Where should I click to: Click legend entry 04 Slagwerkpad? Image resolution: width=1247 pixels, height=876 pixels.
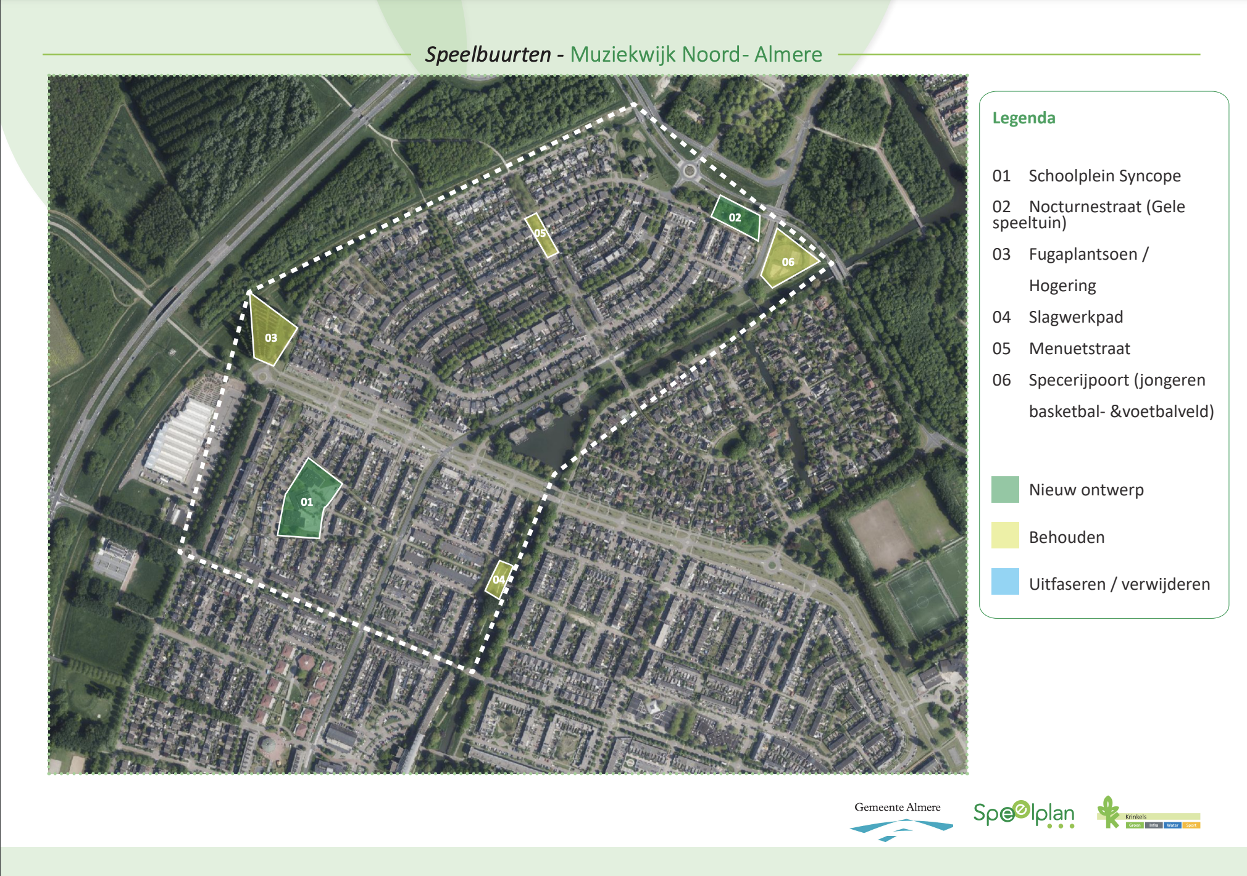tap(1057, 317)
